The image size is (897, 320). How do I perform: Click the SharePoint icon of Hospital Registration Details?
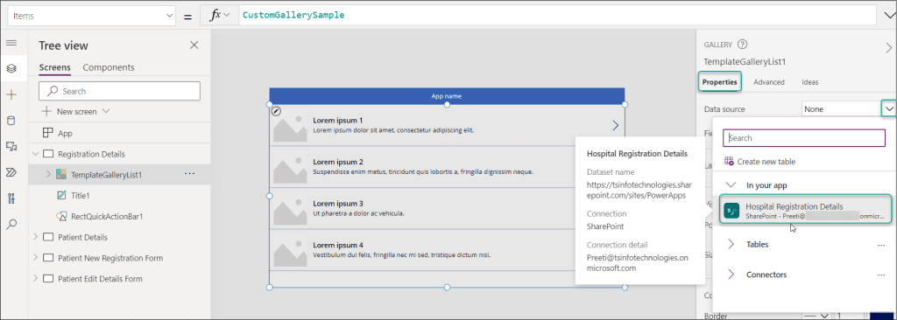coord(731,211)
